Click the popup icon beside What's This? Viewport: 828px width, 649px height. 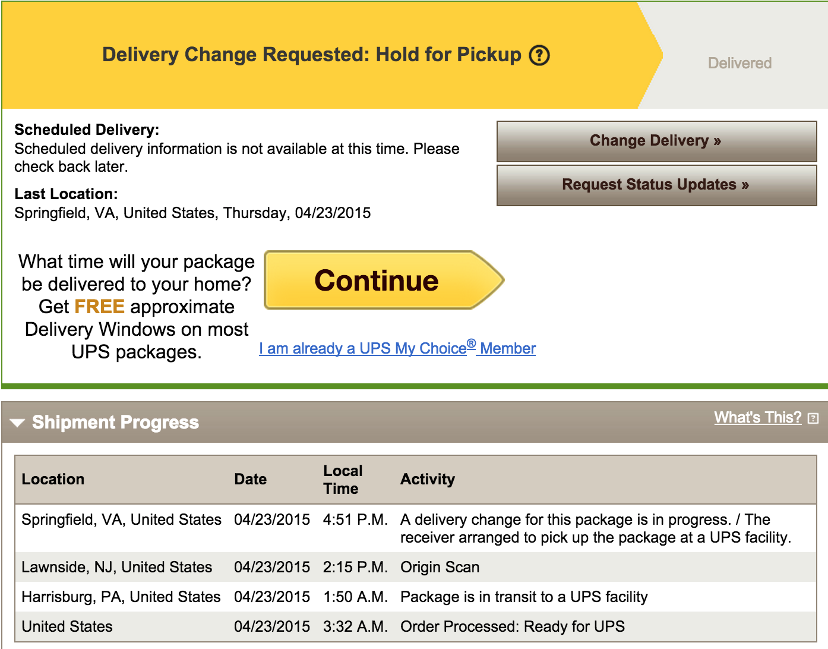[x=813, y=418]
